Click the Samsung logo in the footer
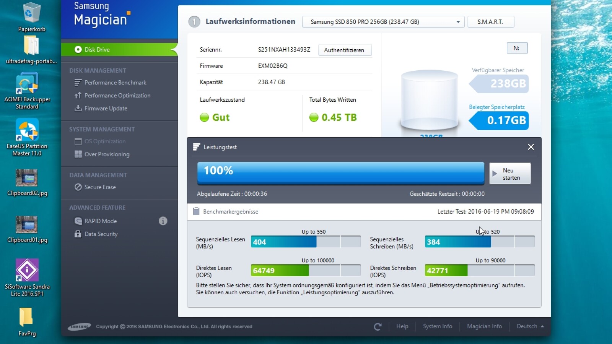This screenshot has height=344, width=612. [80, 326]
